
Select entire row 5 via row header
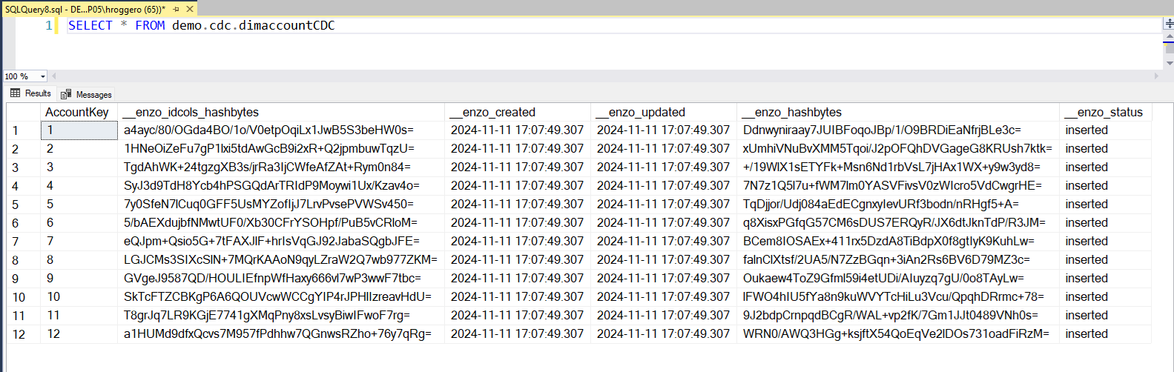[x=23, y=205]
